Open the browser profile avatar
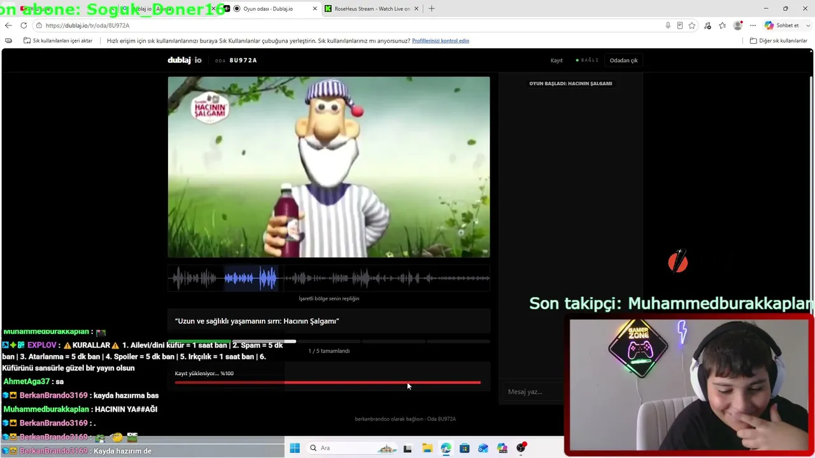The height and width of the screenshot is (458, 815). [x=738, y=25]
